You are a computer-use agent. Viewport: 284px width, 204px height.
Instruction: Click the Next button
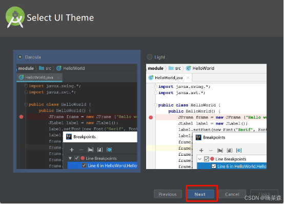(200, 194)
